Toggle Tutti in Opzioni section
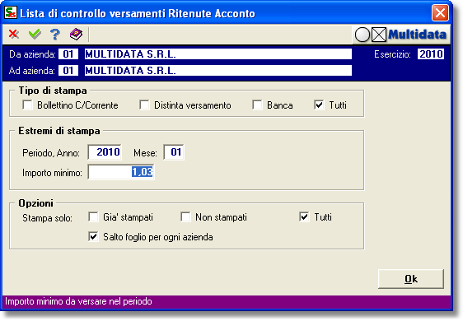This screenshot has height=321, width=463. (x=304, y=217)
